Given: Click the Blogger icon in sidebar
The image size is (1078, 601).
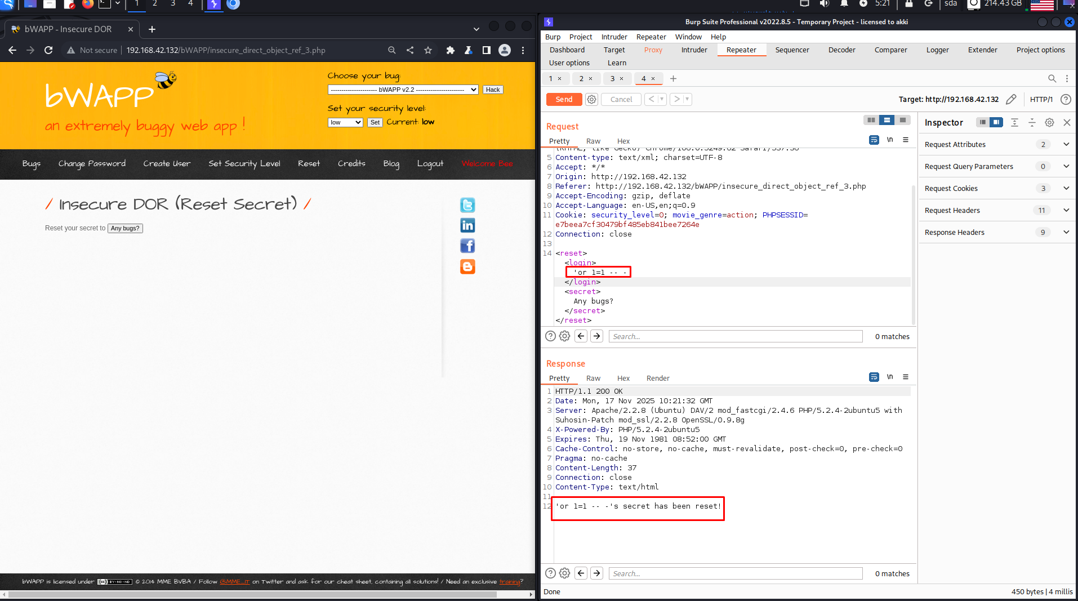Looking at the screenshot, I should click(x=467, y=266).
